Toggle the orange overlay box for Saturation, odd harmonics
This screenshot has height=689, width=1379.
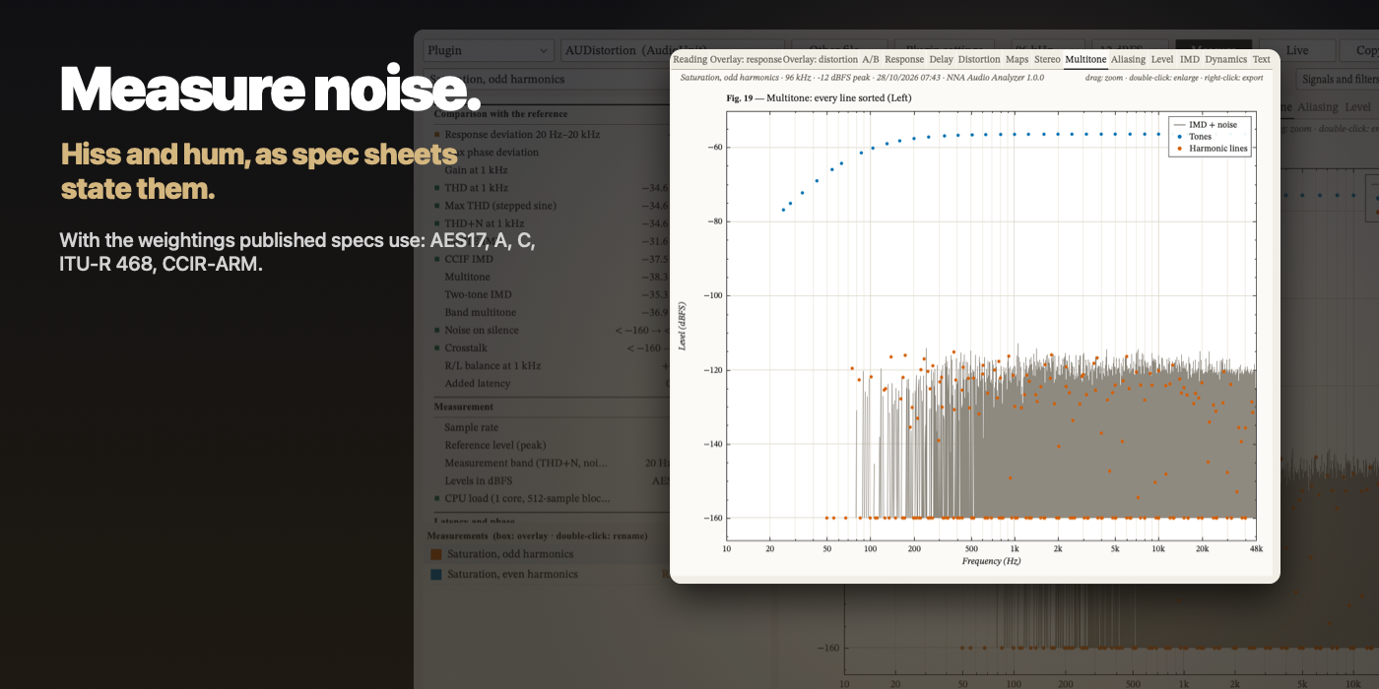436,554
